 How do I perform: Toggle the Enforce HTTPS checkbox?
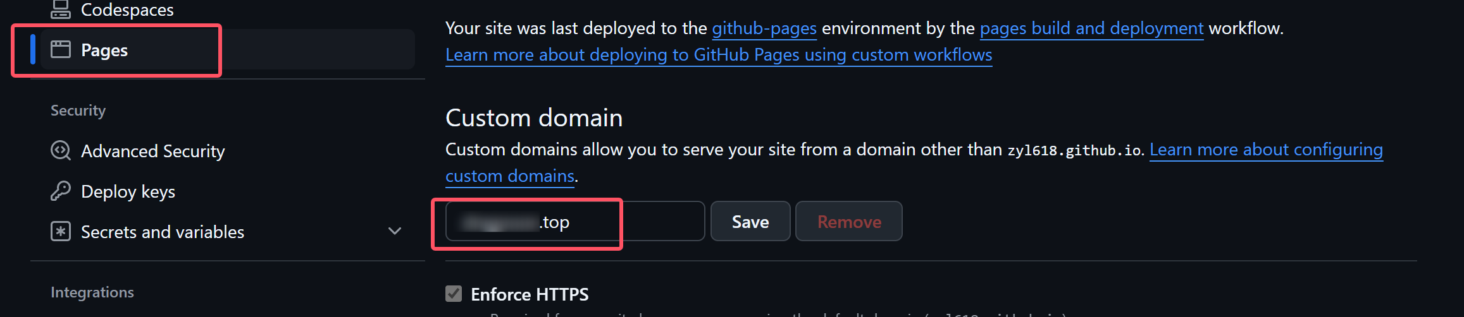[454, 294]
